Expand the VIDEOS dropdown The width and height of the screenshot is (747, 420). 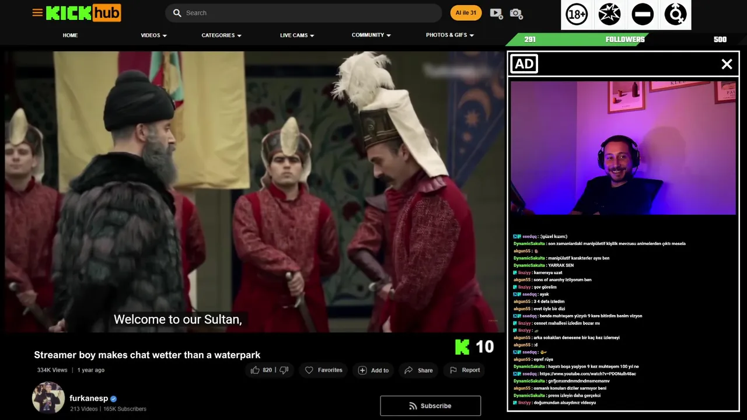tap(153, 35)
